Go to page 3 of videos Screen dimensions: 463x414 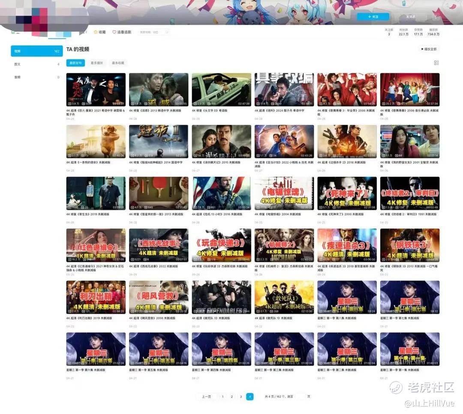pos(241,396)
